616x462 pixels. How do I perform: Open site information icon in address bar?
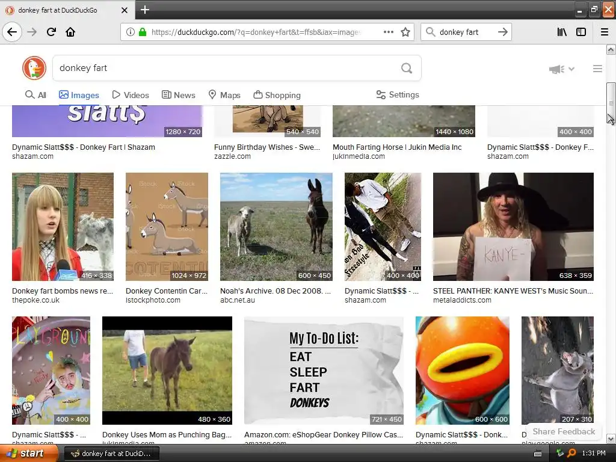pyautogui.click(x=130, y=32)
